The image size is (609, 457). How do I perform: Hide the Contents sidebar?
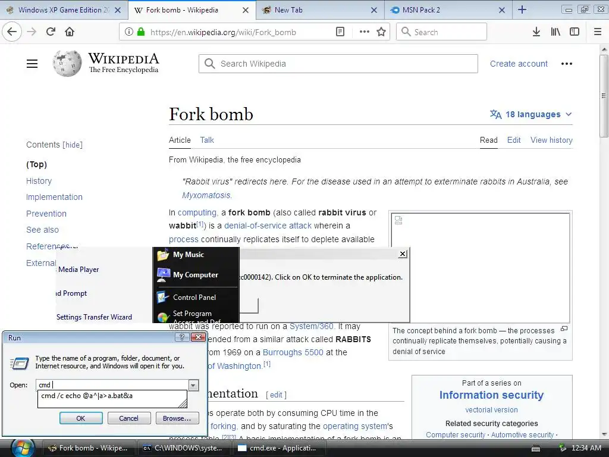coord(73,145)
